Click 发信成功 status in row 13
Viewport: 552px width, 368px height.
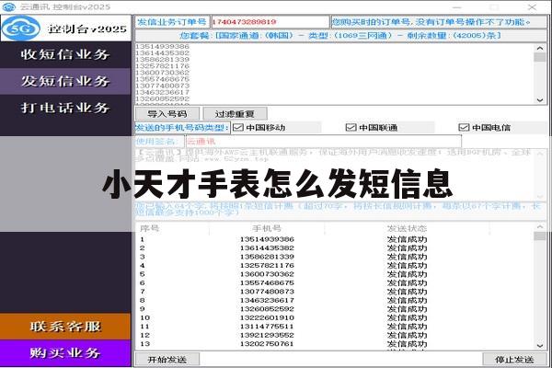tap(407, 344)
